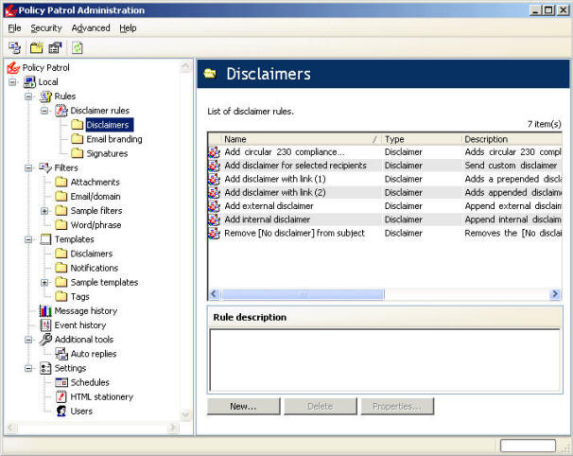This screenshot has height=456, width=573.
Task: Open the Help menu
Action: (x=128, y=28)
